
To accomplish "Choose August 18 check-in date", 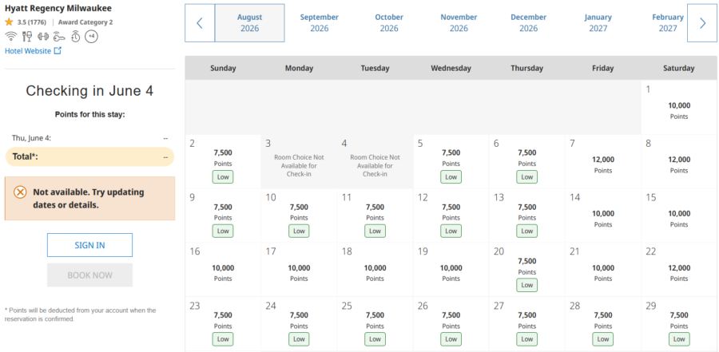I will click(375, 270).
